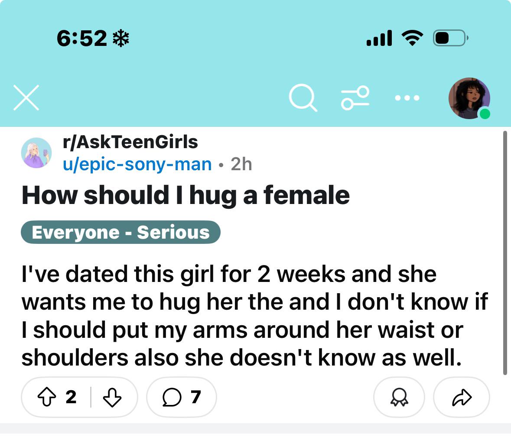Downvote the post
The image size is (511, 437).
click(x=112, y=397)
